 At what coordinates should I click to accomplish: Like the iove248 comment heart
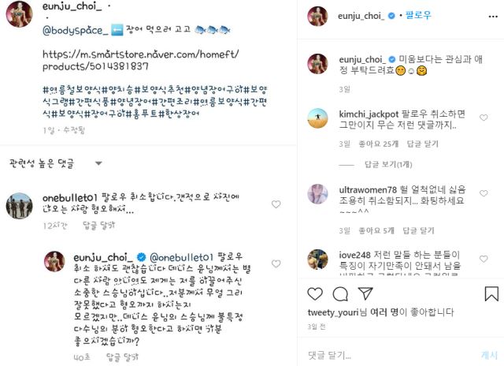(484, 259)
